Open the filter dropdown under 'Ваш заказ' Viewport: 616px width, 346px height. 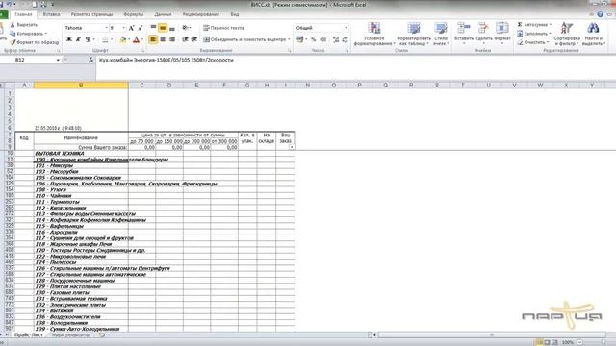292,147
